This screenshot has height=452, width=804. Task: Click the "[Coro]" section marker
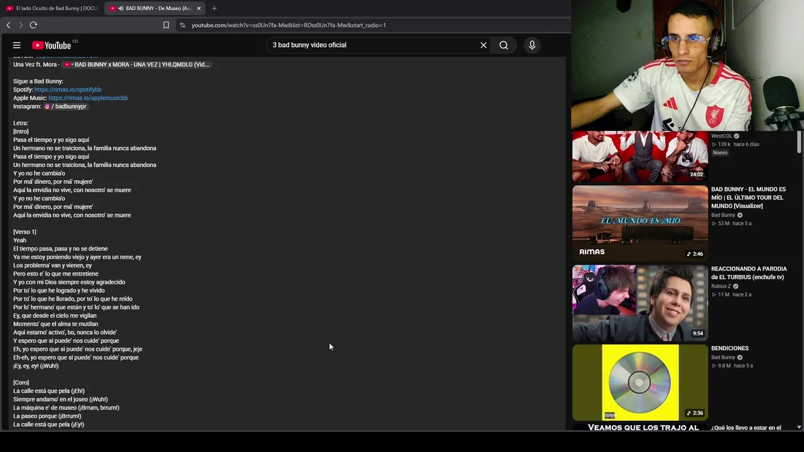[21, 383]
